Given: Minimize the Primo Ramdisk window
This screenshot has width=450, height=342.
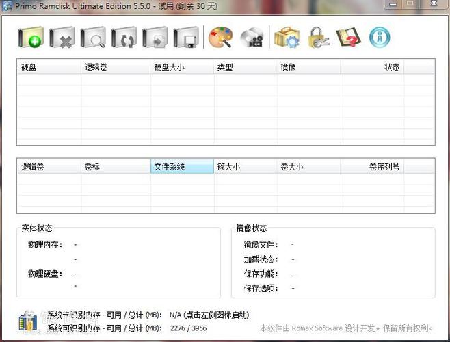Looking at the screenshot, I should click(x=393, y=4).
